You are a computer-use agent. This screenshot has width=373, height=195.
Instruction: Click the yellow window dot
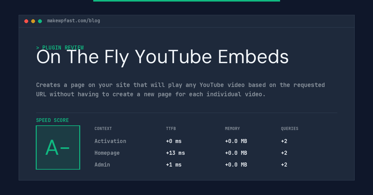[x=33, y=21]
